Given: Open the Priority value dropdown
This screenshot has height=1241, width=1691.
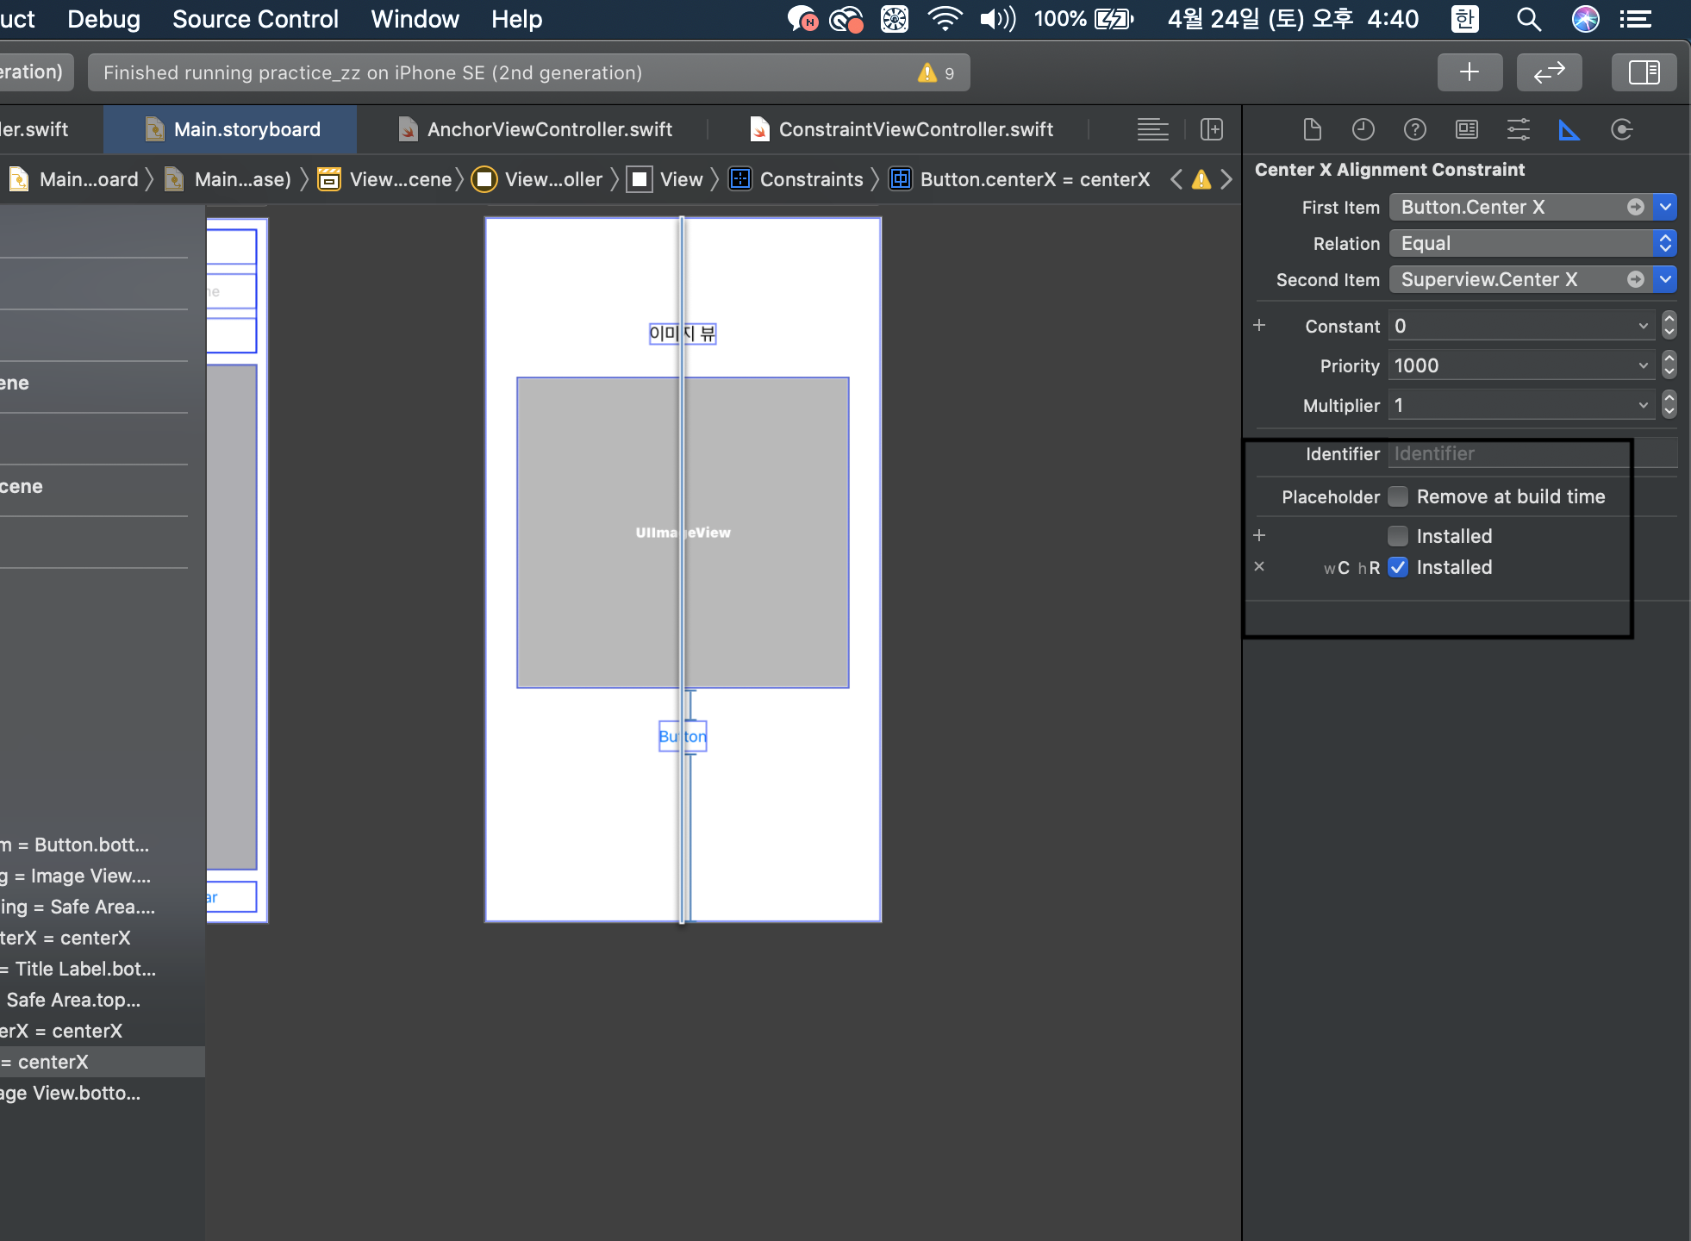Looking at the screenshot, I should [x=1643, y=366].
